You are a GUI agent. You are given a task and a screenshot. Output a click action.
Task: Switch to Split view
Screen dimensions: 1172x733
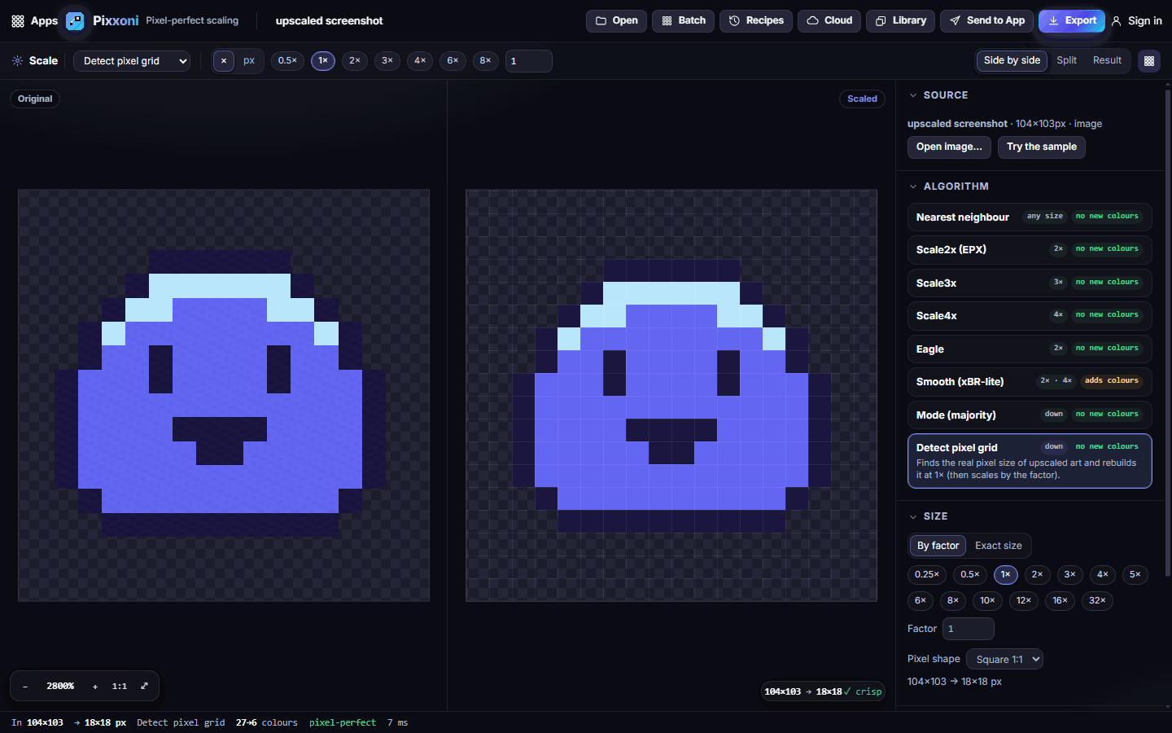point(1066,60)
